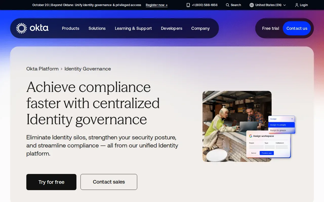Image resolution: width=324 pixels, height=202 pixels.
Task: Click the October 20 Beyond Oktane announcement text
Action: [x=87, y=5]
